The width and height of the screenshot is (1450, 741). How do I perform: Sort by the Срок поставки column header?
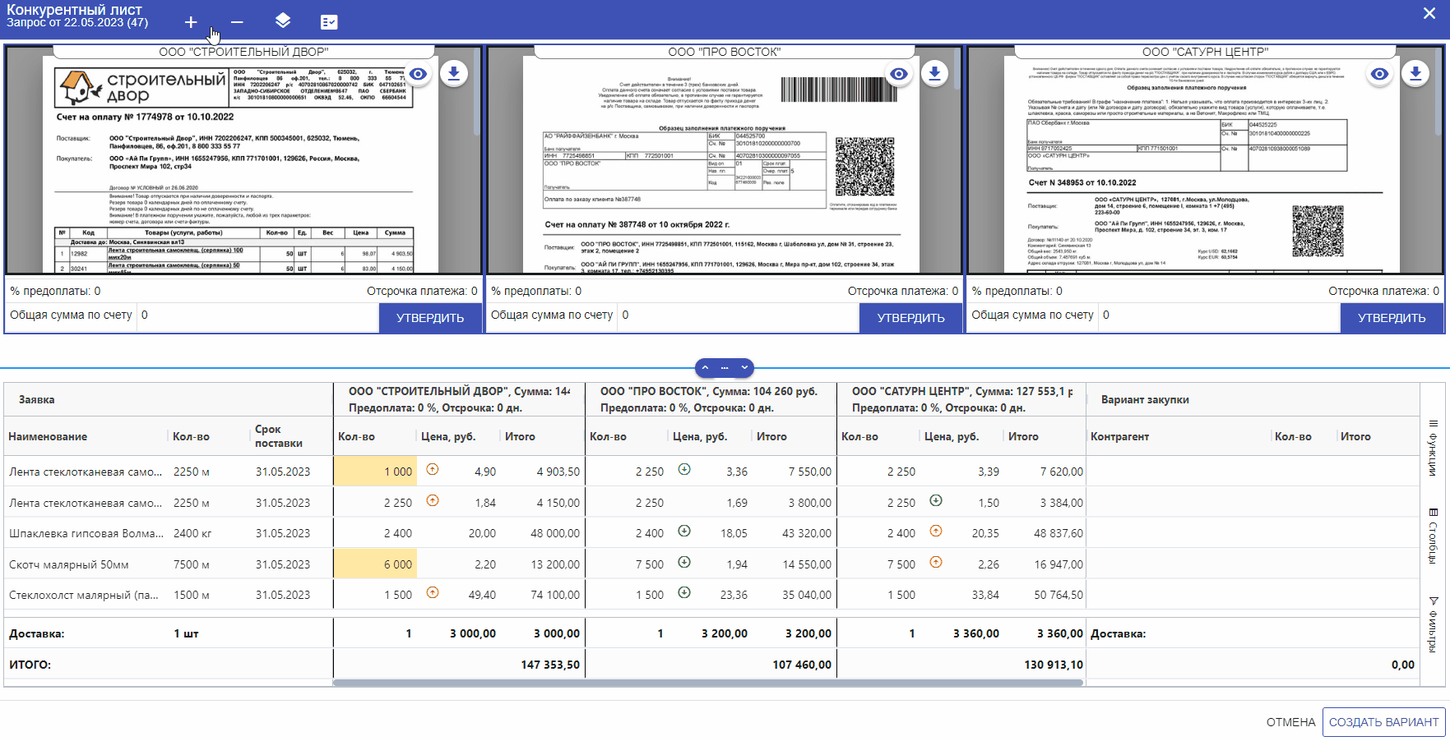coord(279,436)
